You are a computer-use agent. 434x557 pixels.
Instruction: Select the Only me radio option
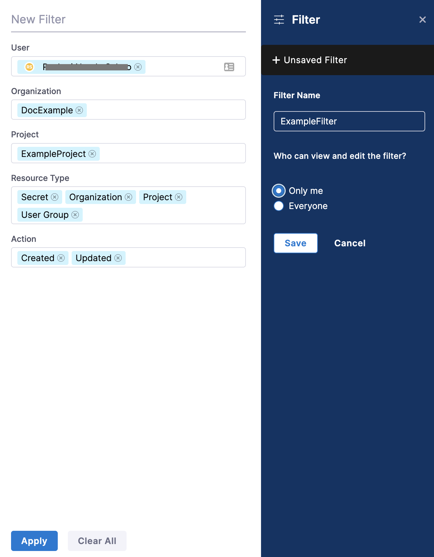(x=279, y=191)
